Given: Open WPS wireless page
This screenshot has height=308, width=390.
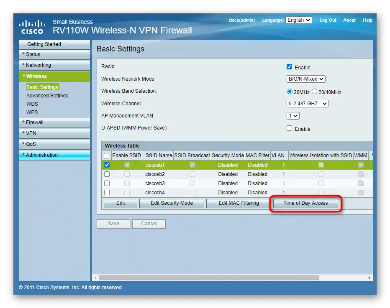Looking at the screenshot, I should (x=32, y=112).
